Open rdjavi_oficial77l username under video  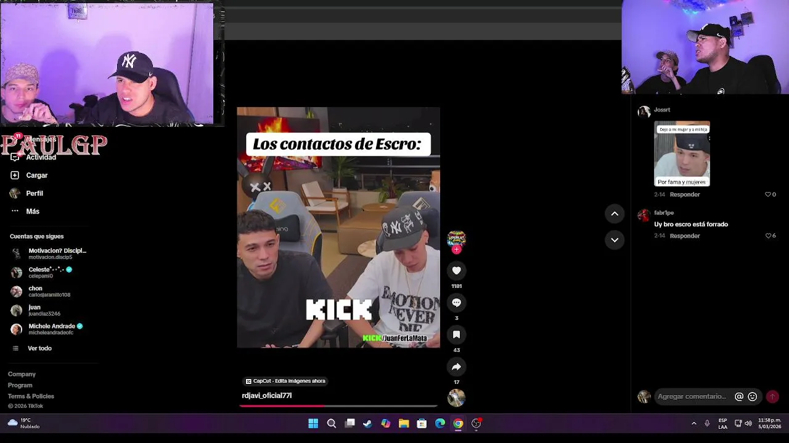[x=267, y=396]
